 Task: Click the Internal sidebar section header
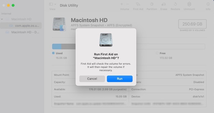[x=6, y=14]
